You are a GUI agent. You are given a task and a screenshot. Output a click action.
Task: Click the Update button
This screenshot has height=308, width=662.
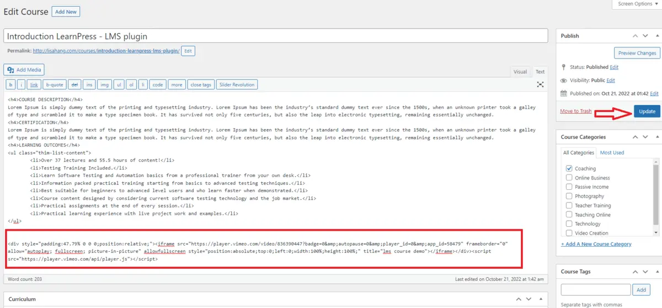647,111
